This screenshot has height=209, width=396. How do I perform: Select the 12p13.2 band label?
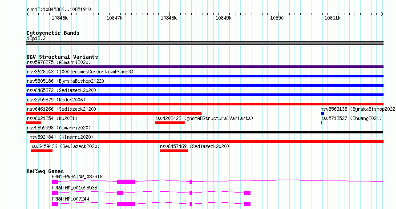36,38
